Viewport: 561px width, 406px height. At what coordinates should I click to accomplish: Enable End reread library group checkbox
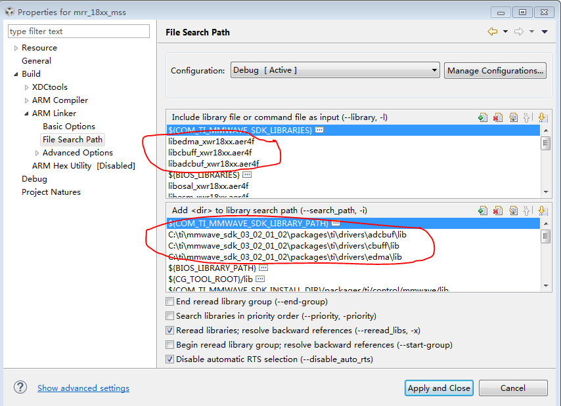pyautogui.click(x=170, y=302)
